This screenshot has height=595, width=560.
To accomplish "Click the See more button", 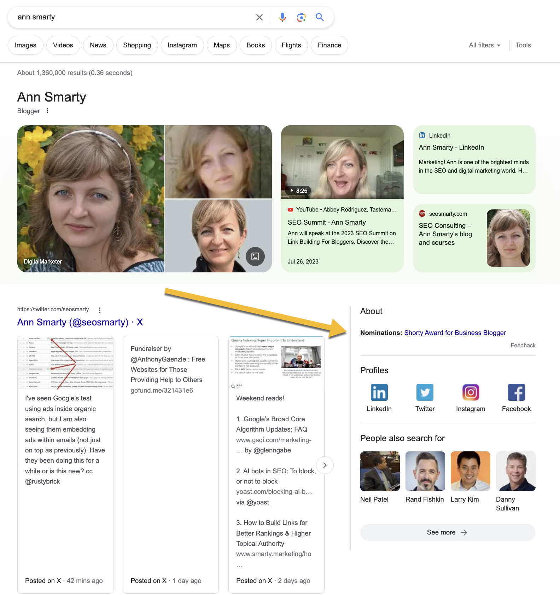I will tap(448, 532).
